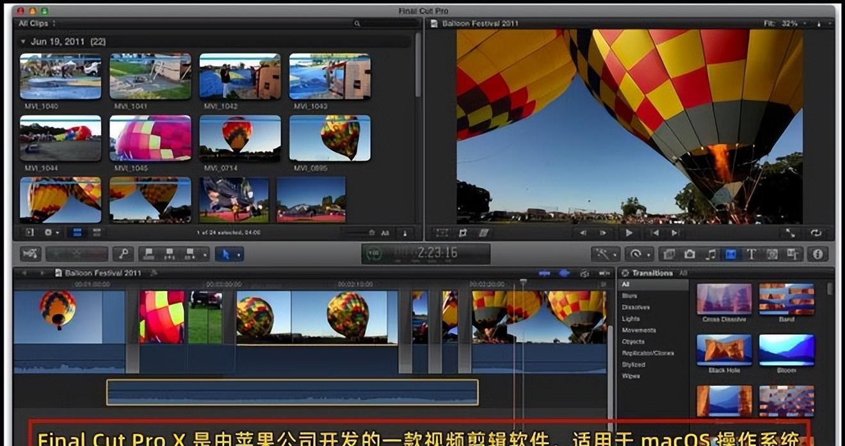This screenshot has height=446, width=845.
Task: Toggle full screen playback in viewer
Action: coord(791,233)
